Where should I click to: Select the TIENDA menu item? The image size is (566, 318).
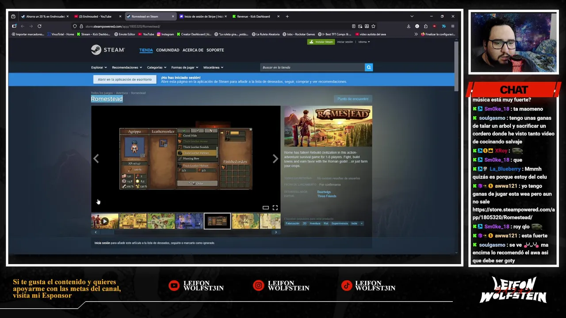146,50
